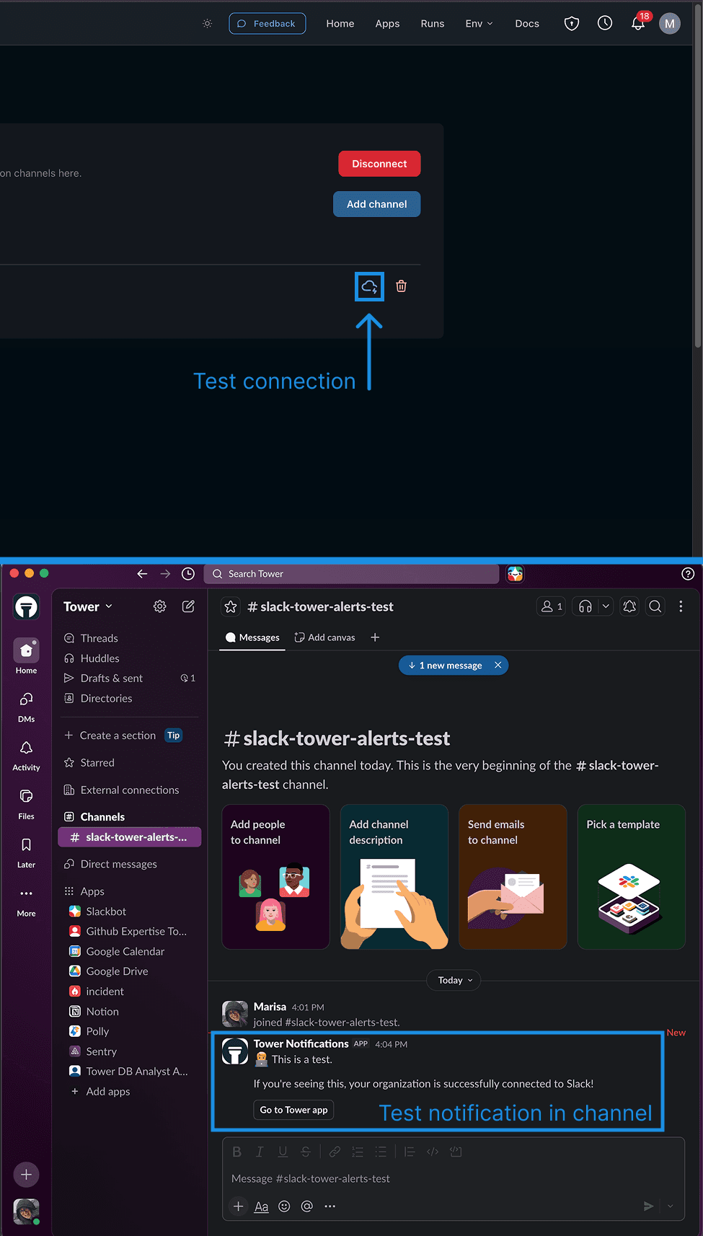Click the test connection cloud icon

point(369,286)
